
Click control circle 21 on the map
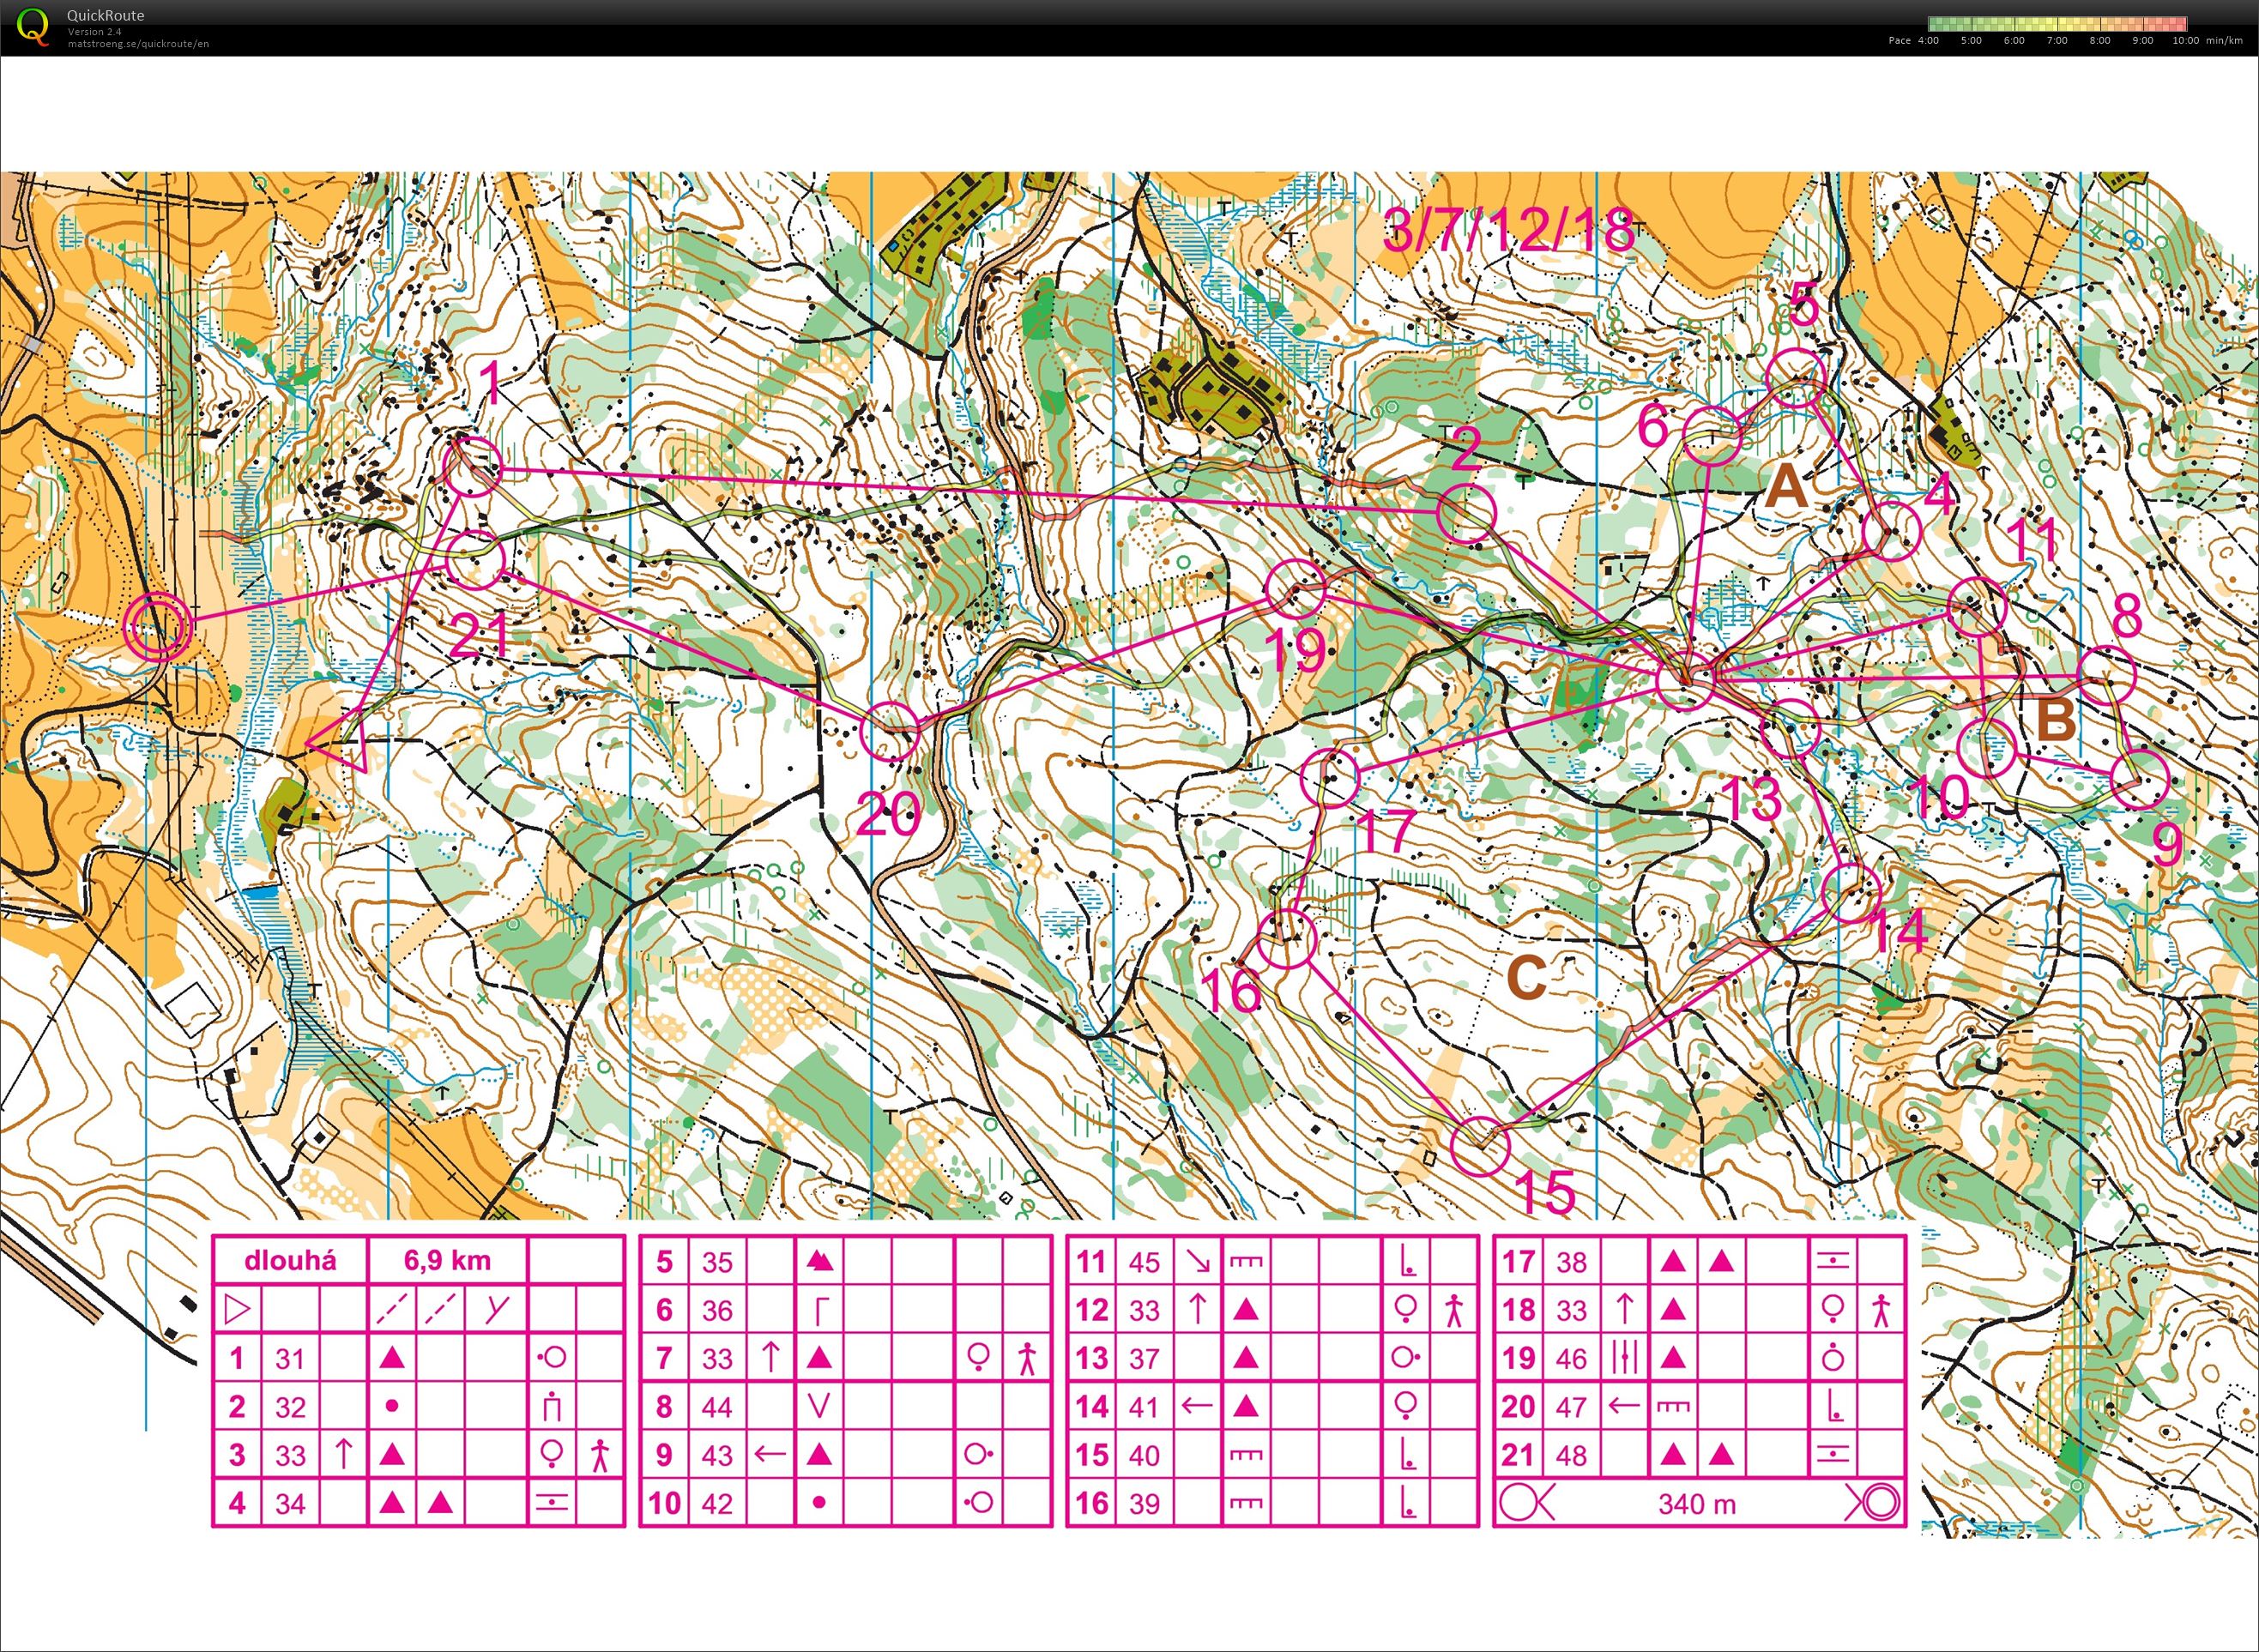coord(475,559)
